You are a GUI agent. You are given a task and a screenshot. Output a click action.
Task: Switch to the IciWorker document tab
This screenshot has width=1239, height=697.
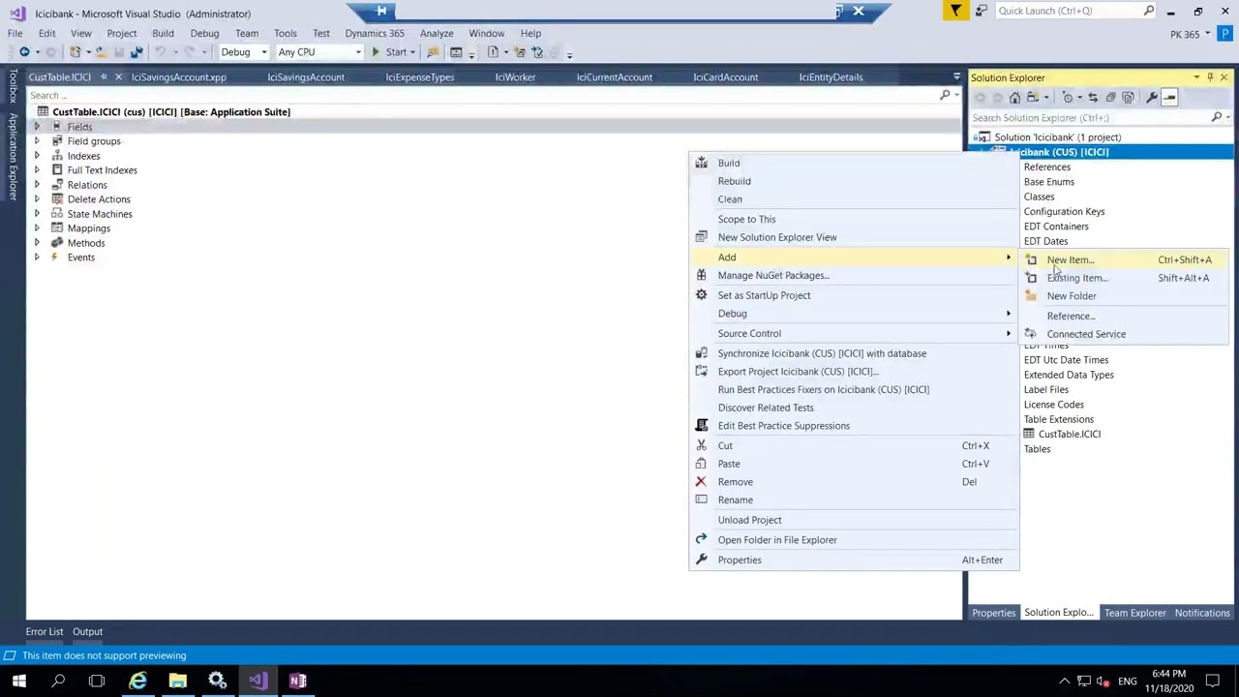(x=515, y=77)
